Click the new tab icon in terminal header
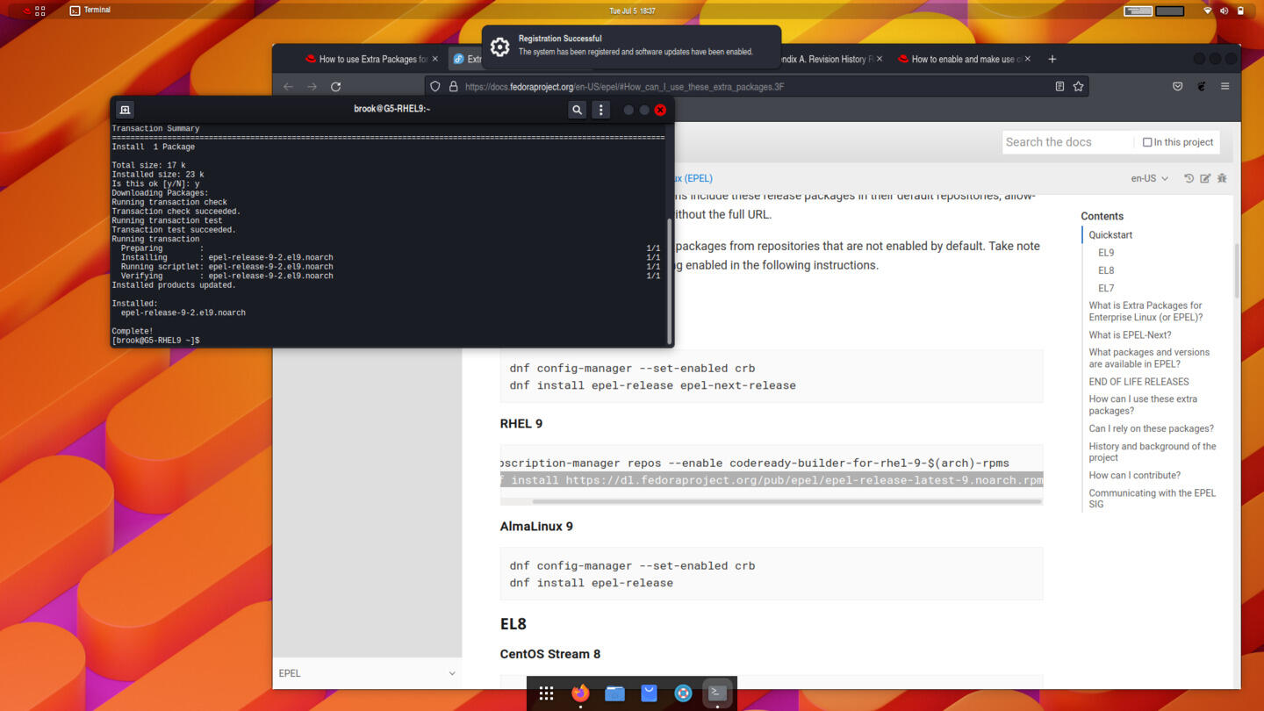 [126, 110]
